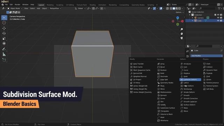Viewport: 224px width, 126px height.
Task: Toggle Collection visibility eye in outliner
Action: (x=218, y=15)
